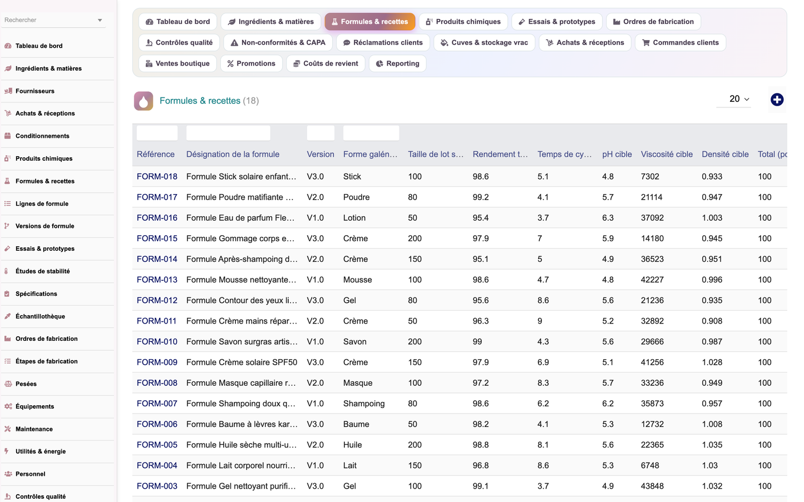Viewport: 804px width, 502px height.
Task: Click the Formules & recettes page title
Action: [x=200, y=101]
